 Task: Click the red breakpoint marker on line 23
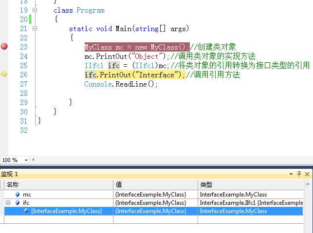coord(4,46)
